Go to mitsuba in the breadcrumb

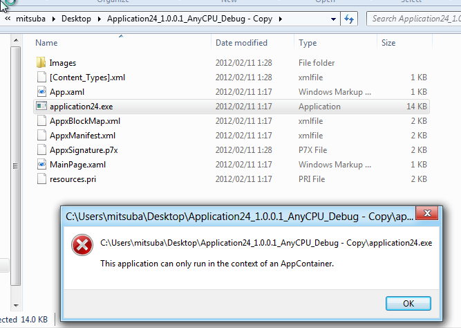coord(30,19)
